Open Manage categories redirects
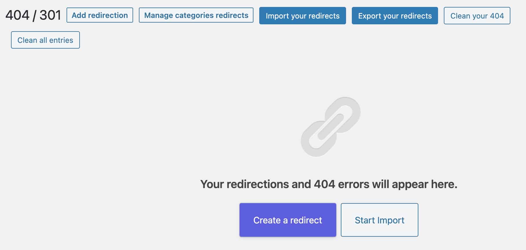526x250 pixels. [x=196, y=15]
